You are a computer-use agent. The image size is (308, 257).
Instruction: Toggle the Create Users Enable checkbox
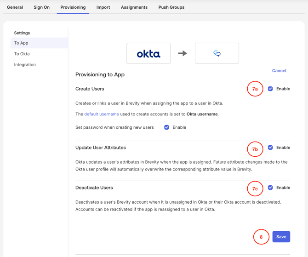point(270,89)
